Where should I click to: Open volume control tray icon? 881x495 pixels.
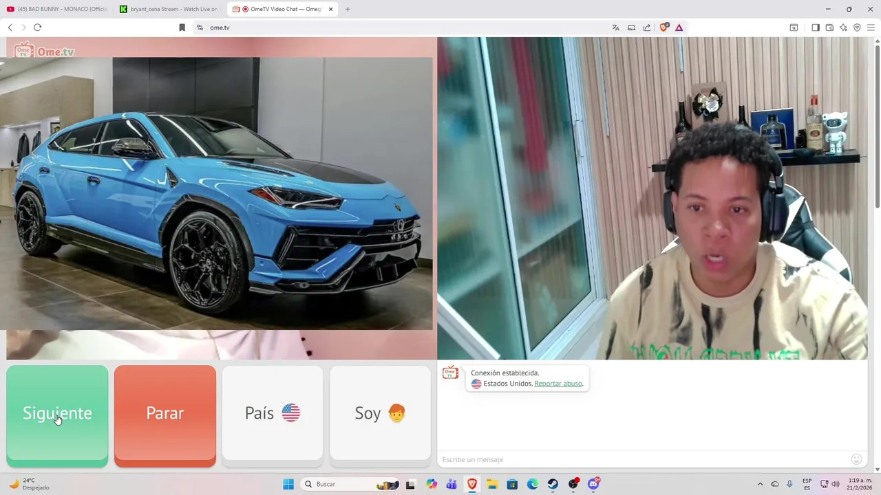(836, 484)
